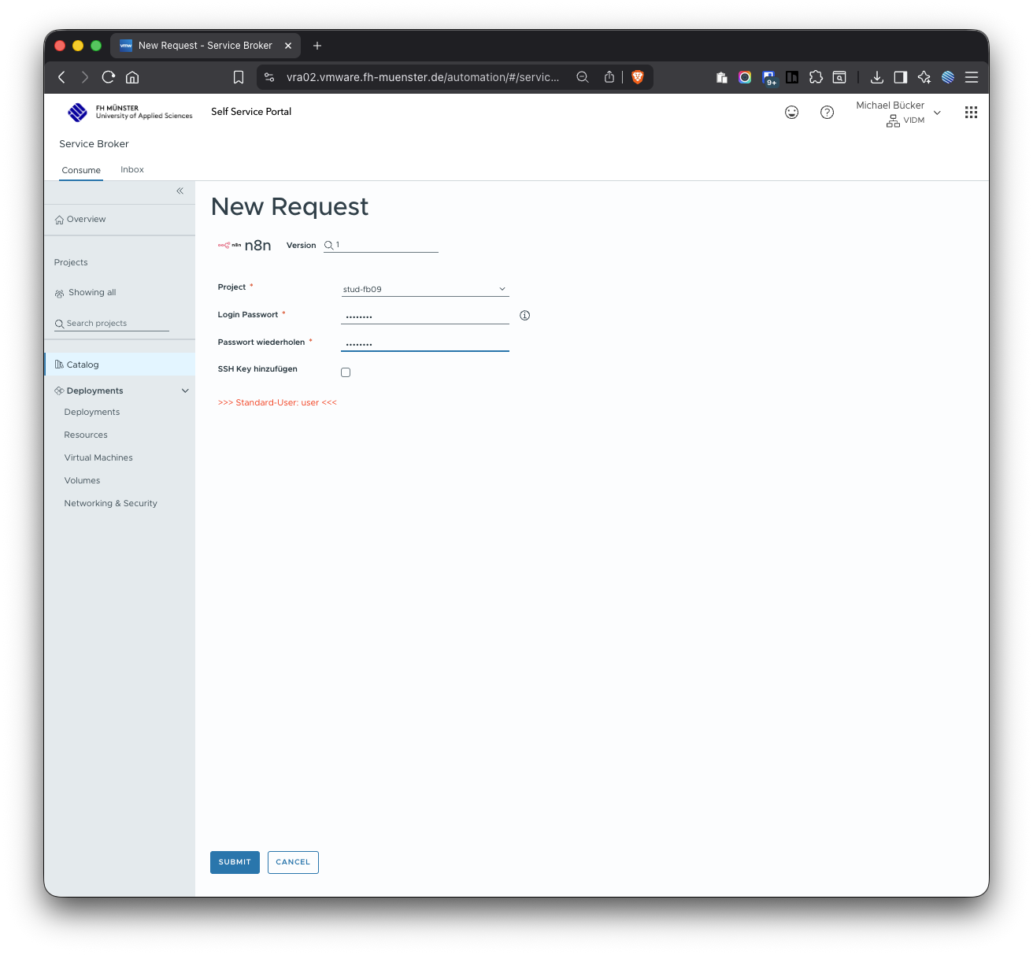This screenshot has width=1033, height=955.
Task: Click the Brave shields icon in address bar
Action: tap(638, 77)
